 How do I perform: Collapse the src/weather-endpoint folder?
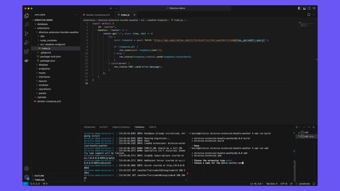pos(53,45)
